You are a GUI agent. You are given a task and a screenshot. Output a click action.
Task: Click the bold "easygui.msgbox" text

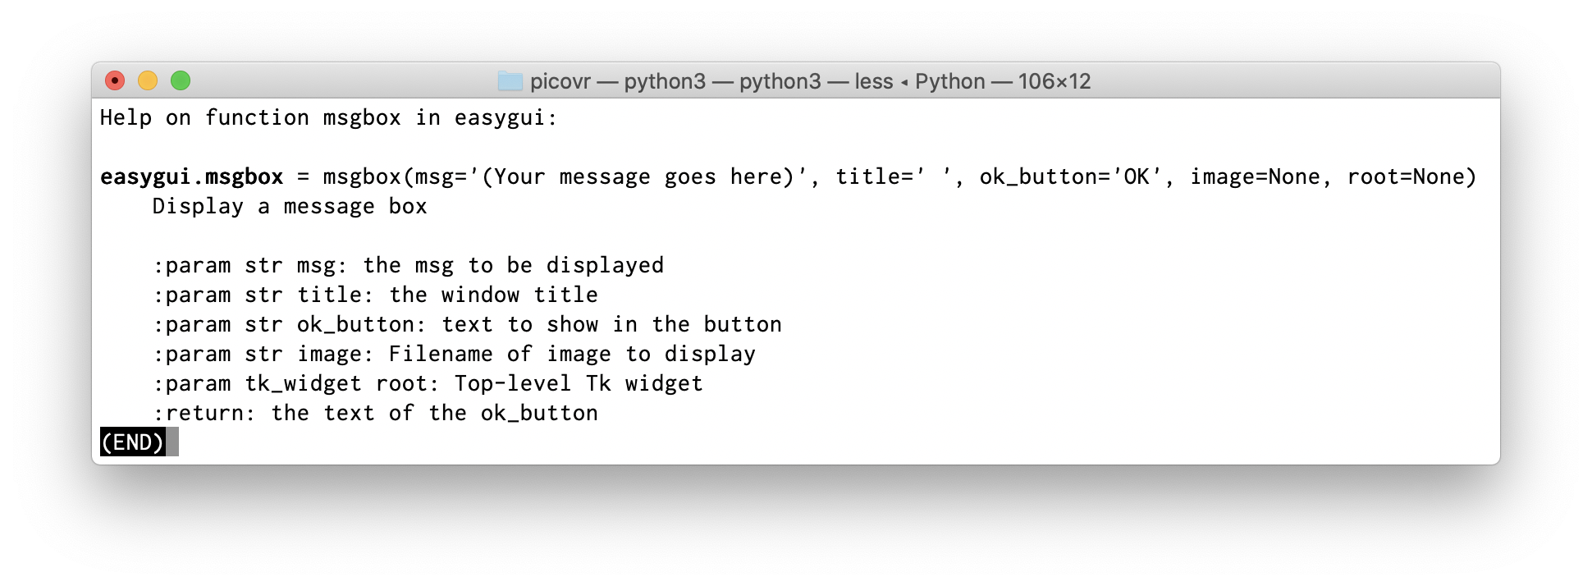[191, 176]
